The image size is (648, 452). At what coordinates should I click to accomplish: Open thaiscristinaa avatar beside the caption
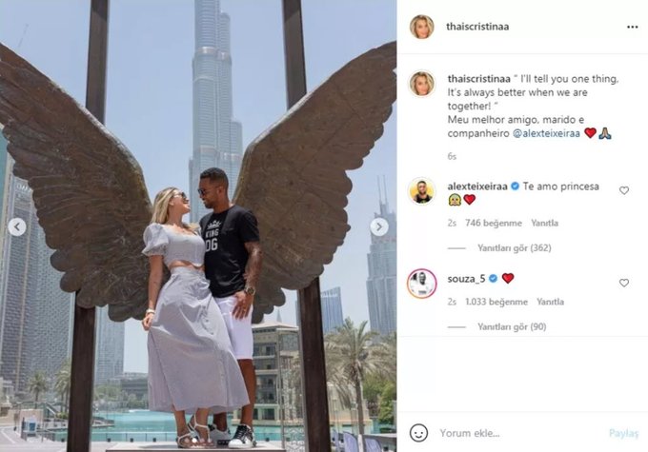[422, 84]
